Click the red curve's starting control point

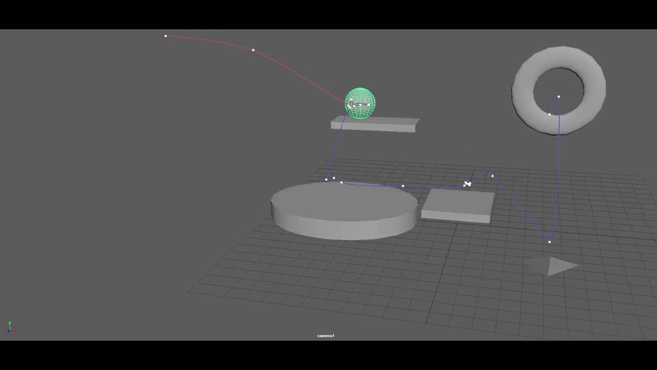pos(165,36)
